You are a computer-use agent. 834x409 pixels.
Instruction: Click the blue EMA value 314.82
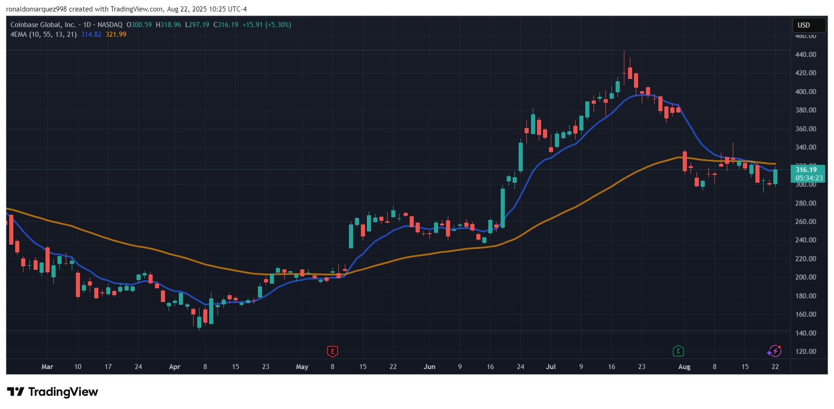tap(91, 34)
